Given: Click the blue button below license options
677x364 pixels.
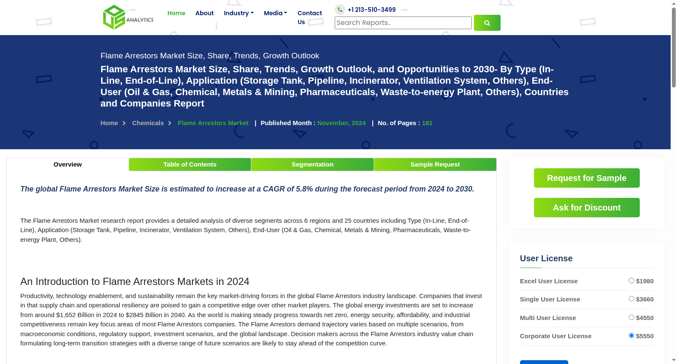Looking at the screenshot, I should click(544, 362).
